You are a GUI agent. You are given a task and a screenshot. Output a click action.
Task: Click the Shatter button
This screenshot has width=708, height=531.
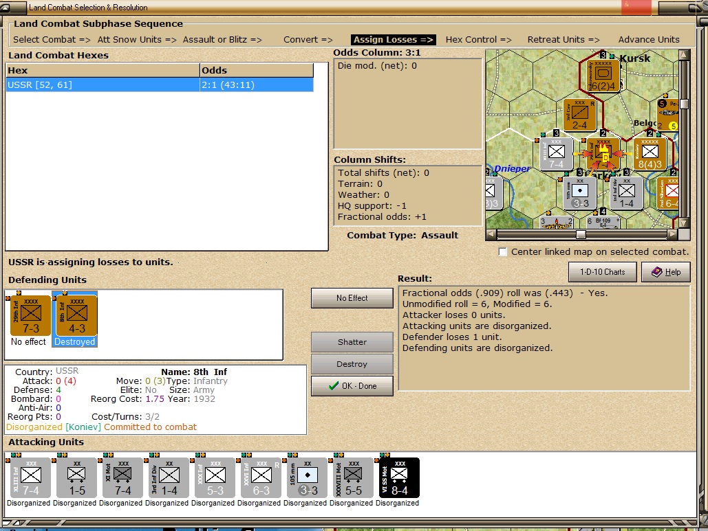(352, 342)
